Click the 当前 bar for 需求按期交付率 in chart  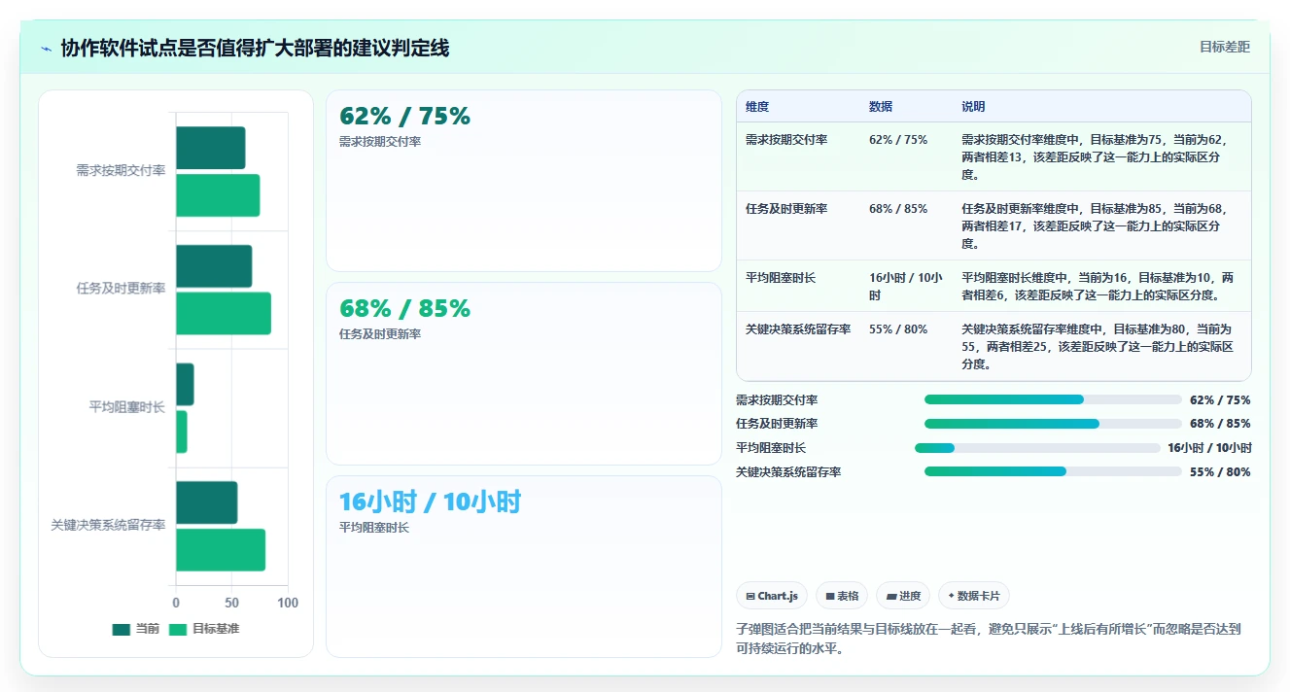click(211, 148)
